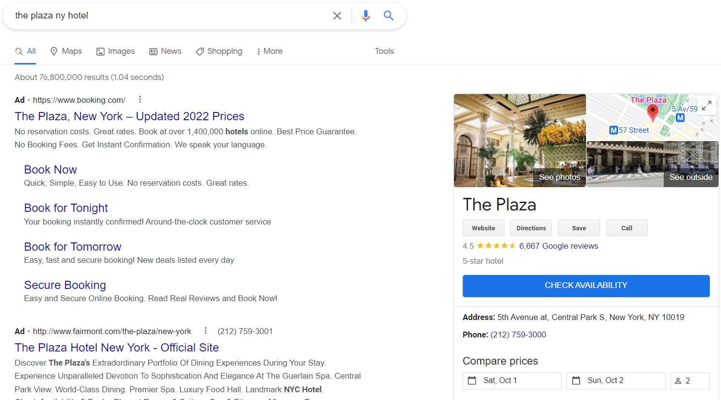The height and width of the screenshot is (400, 721).
Task: Click the 4.5 star rating stars
Action: click(495, 246)
